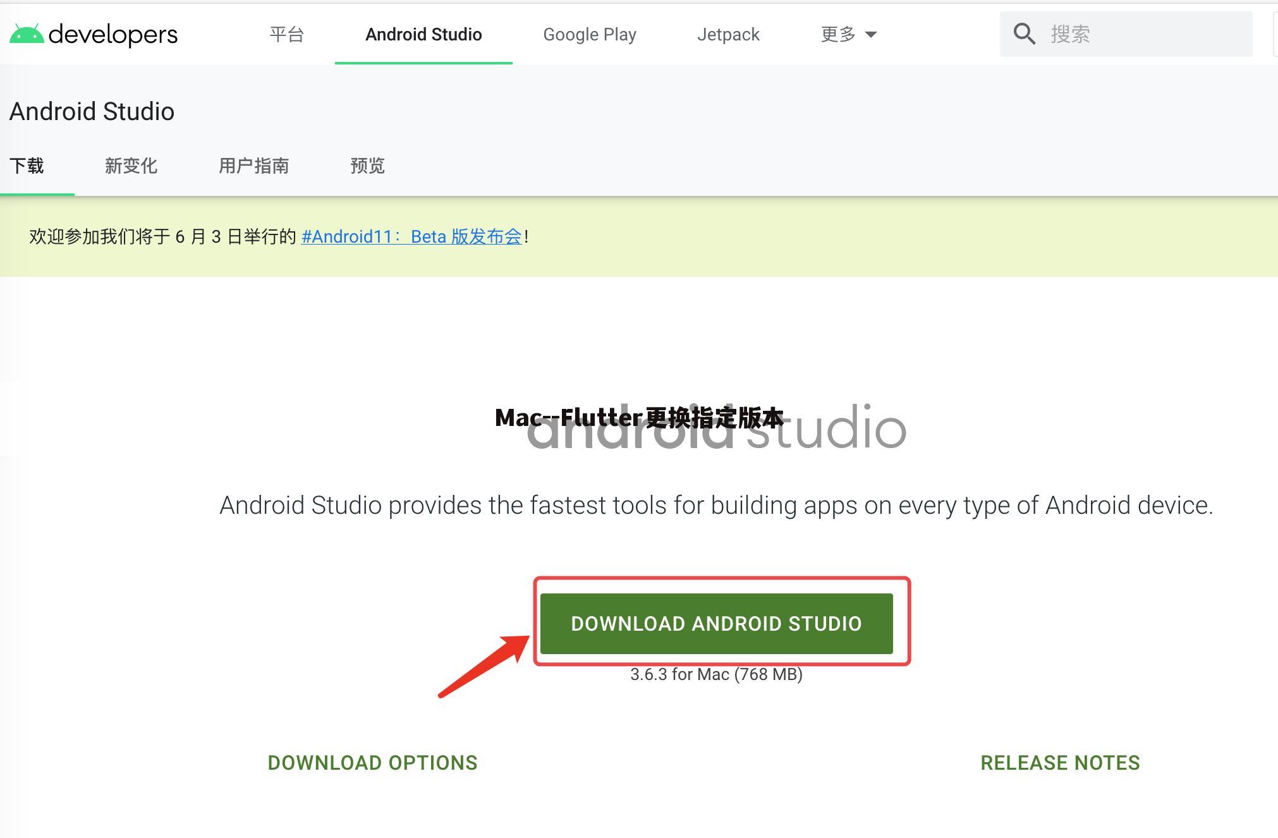Click the '3.6.3 for Mac (768 MB)' text
The height and width of the screenshot is (838, 1278).
pyautogui.click(x=716, y=674)
